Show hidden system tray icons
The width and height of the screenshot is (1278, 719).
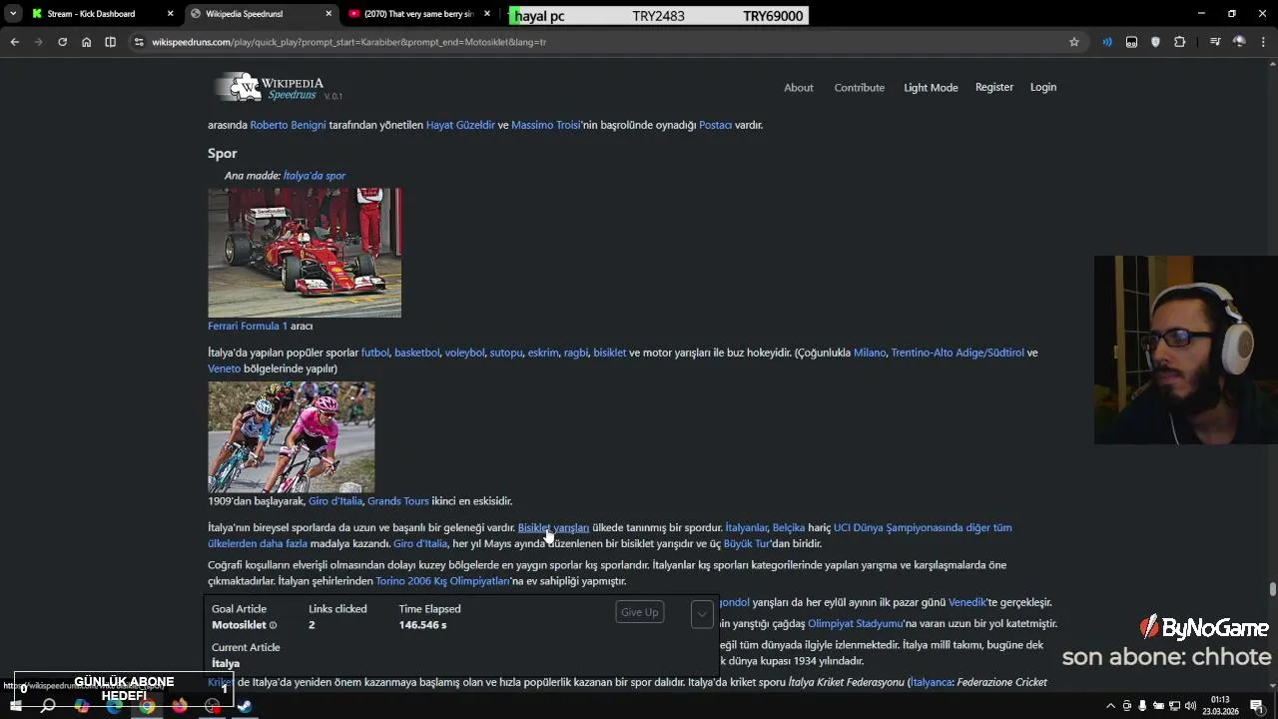pyautogui.click(x=1111, y=706)
